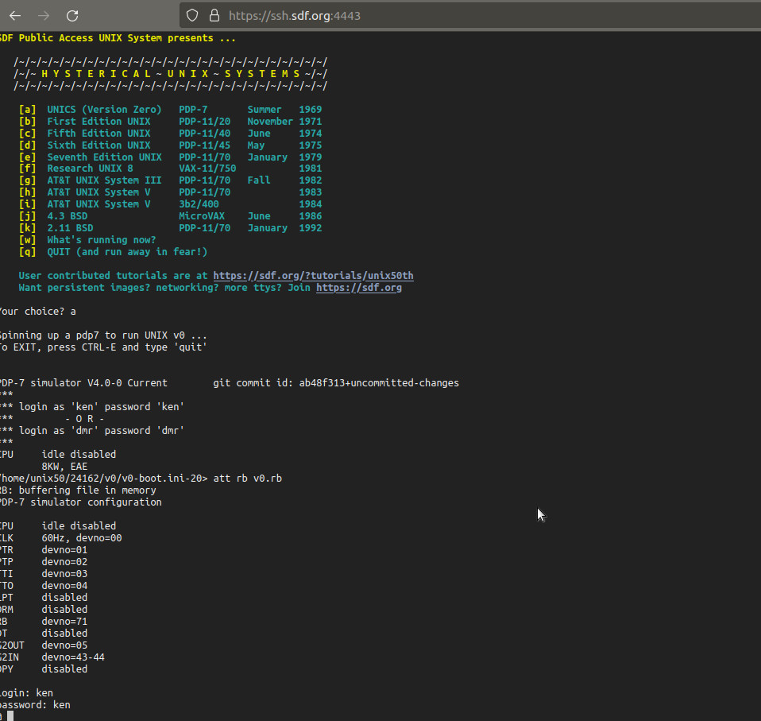Reload the current page
Screen dimensions: 761x721
click(72, 15)
